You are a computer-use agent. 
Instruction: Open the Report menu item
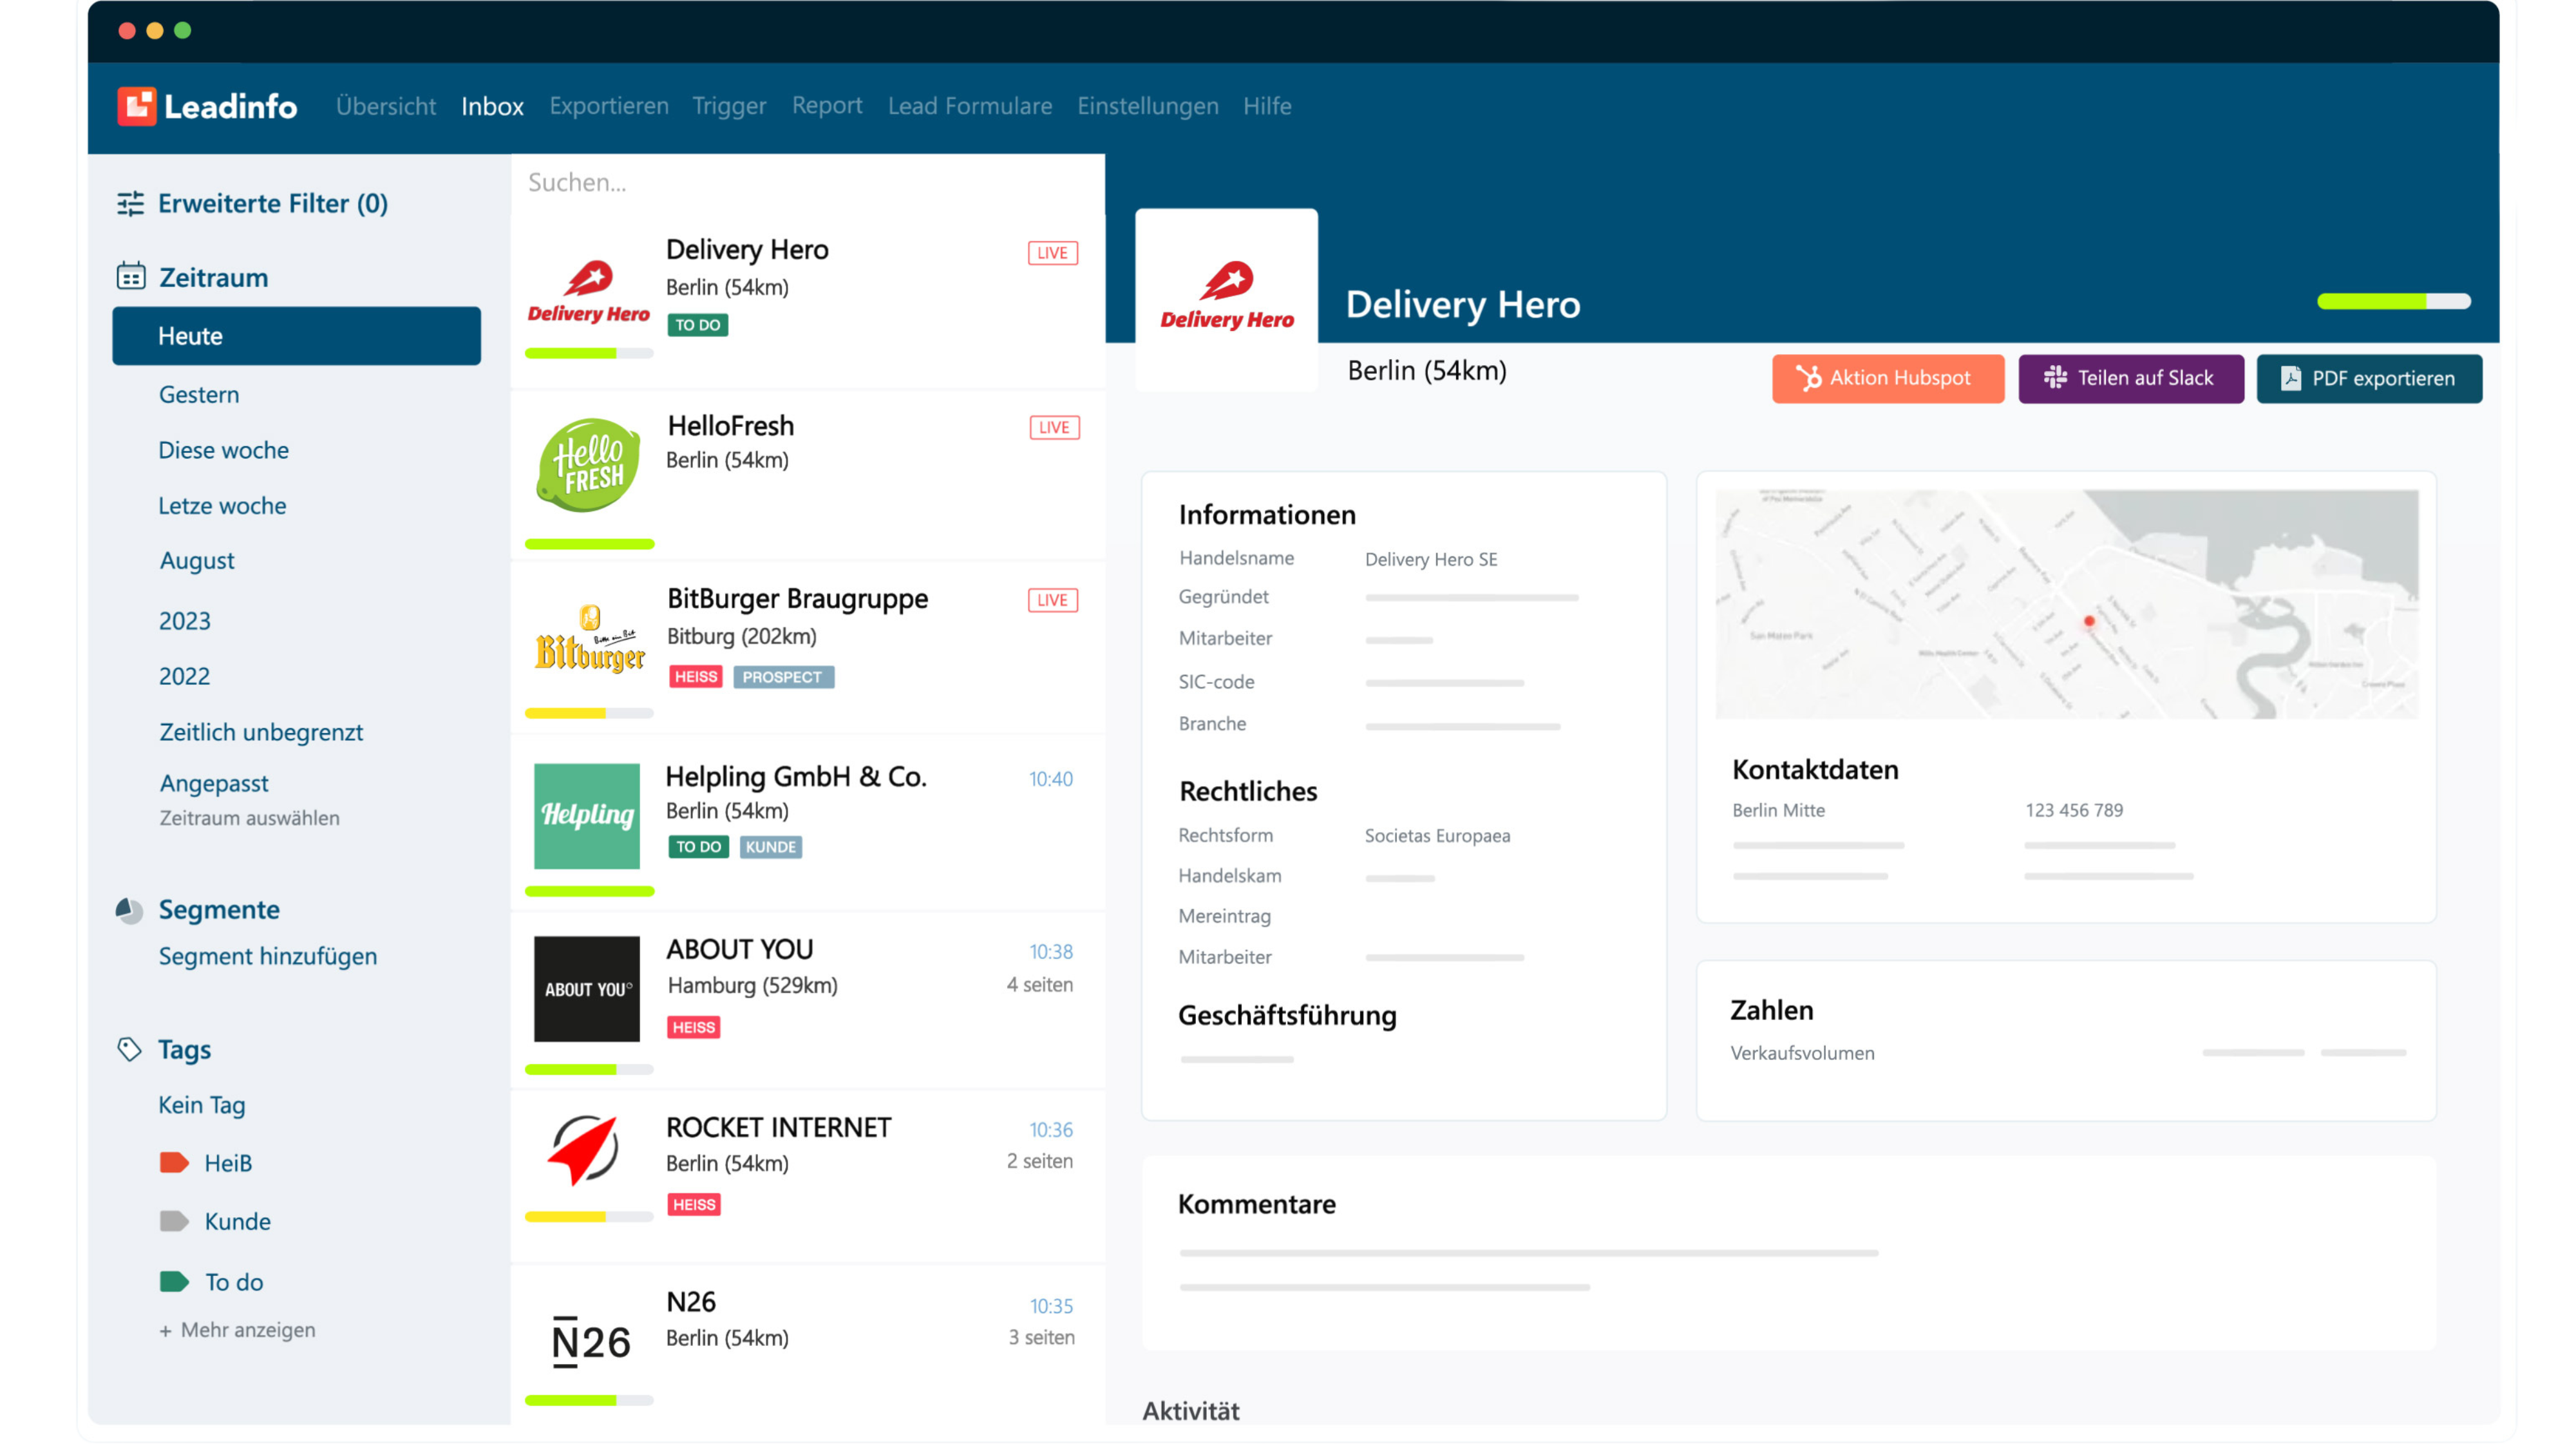click(827, 106)
